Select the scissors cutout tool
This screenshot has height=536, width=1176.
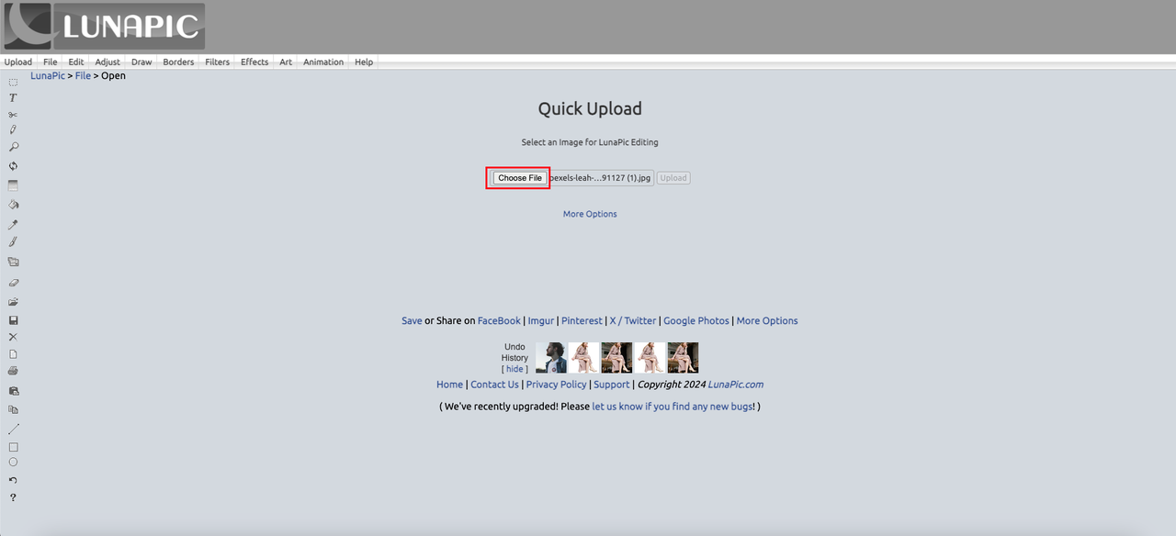(13, 115)
